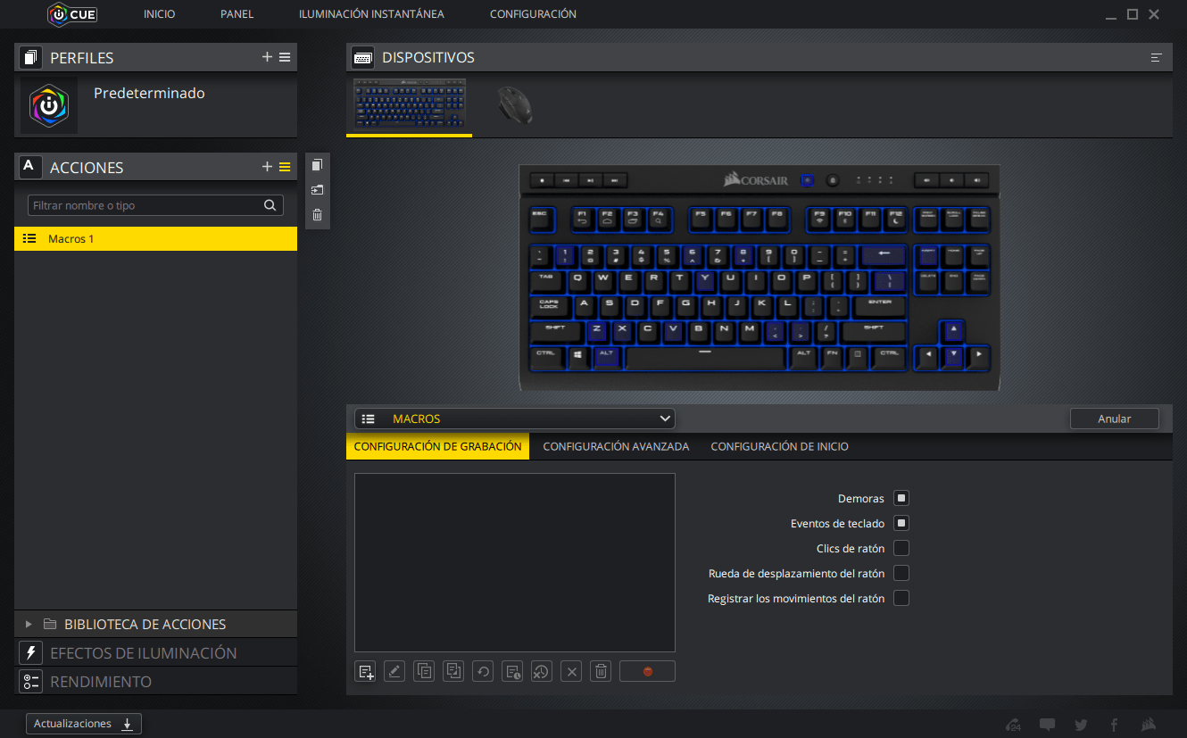Click the import action icon beside Acciones
The height and width of the screenshot is (738, 1187).
(317, 189)
